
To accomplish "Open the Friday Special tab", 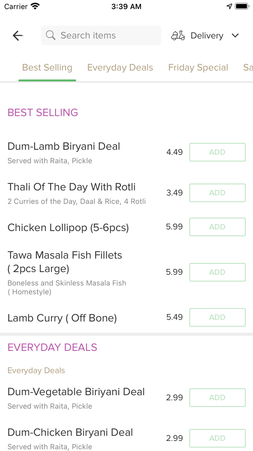I will click(198, 68).
